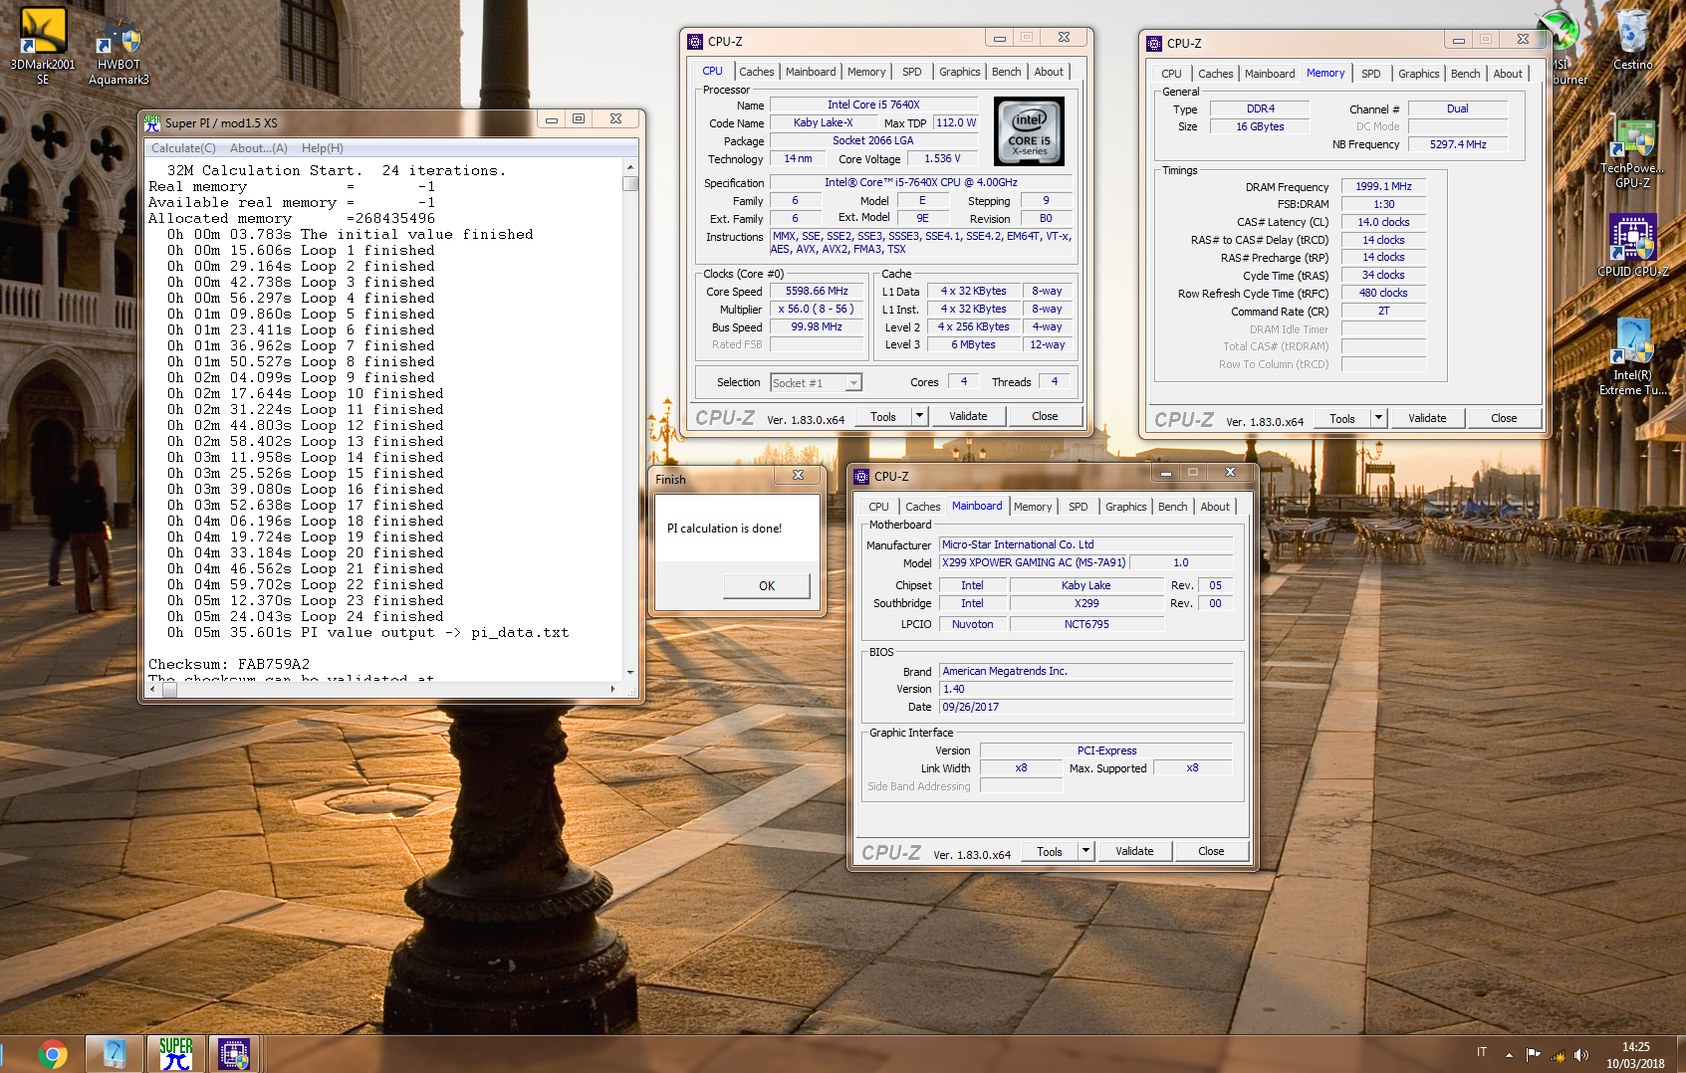Open the Action Center flag icon
This screenshot has height=1073, width=1686.
[x=1533, y=1054]
